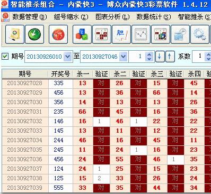Open the colored cubes toolbar tool
This screenshot has width=211, height=194.
coord(82,34)
